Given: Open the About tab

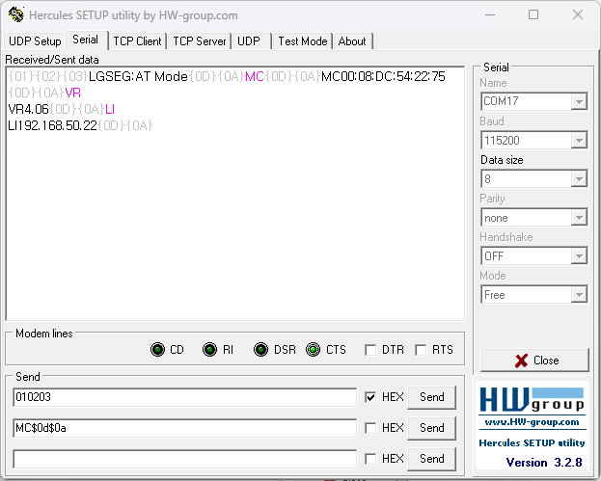Looking at the screenshot, I should 352,41.
